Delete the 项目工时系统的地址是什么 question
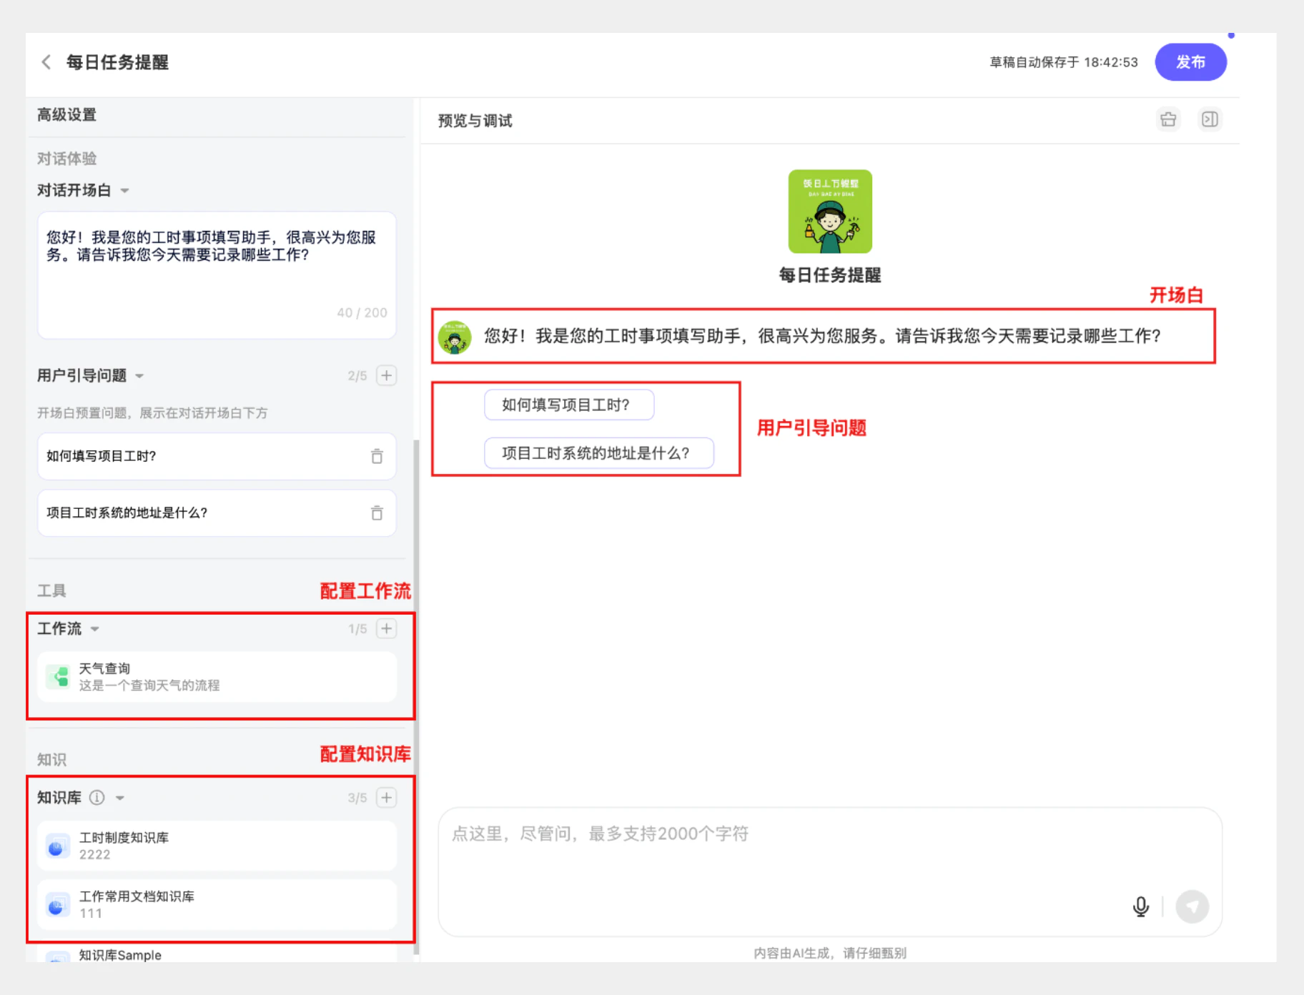 [x=377, y=513]
